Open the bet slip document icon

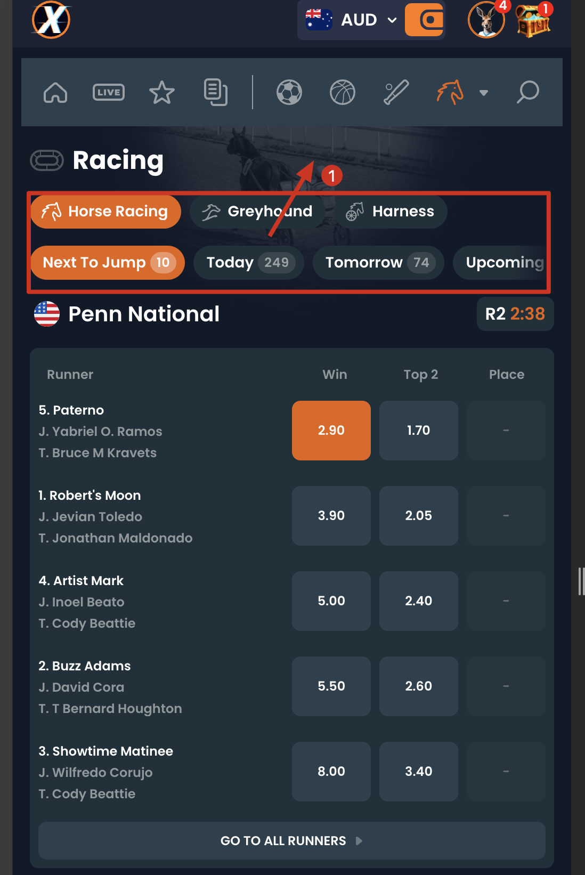[x=215, y=92]
